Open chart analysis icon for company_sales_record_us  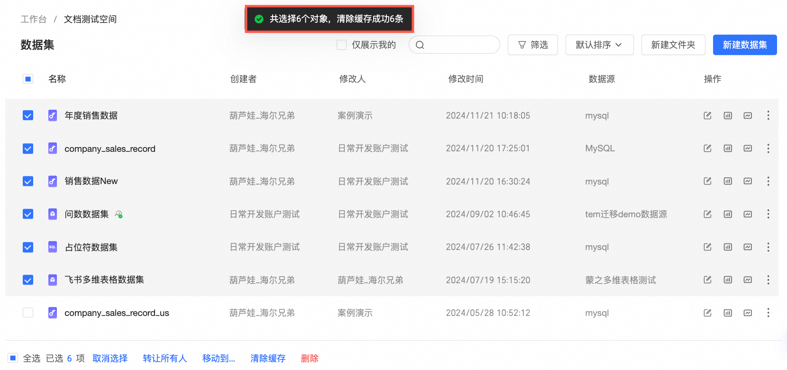tap(748, 313)
